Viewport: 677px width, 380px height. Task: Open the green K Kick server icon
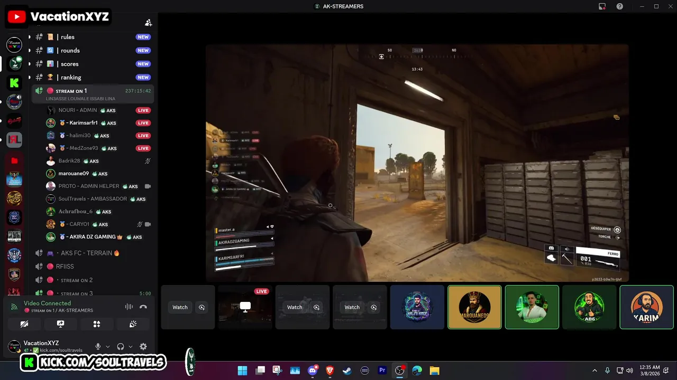click(x=14, y=83)
